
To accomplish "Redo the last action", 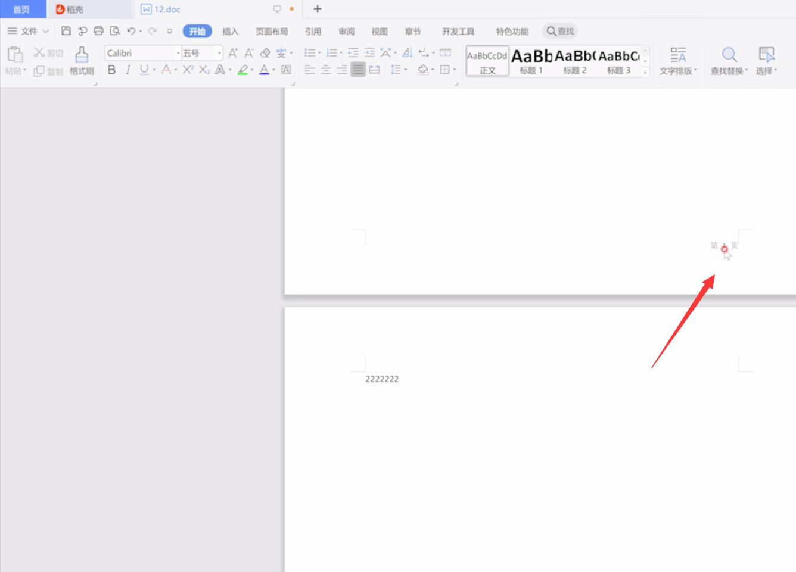I will (x=153, y=31).
